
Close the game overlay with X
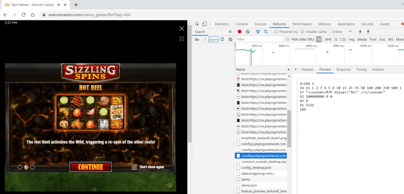point(182,29)
